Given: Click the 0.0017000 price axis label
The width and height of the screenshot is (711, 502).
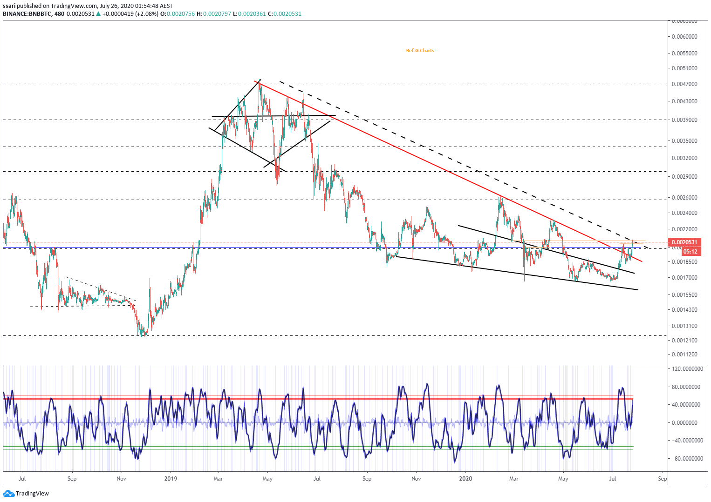Looking at the screenshot, I should (684, 278).
